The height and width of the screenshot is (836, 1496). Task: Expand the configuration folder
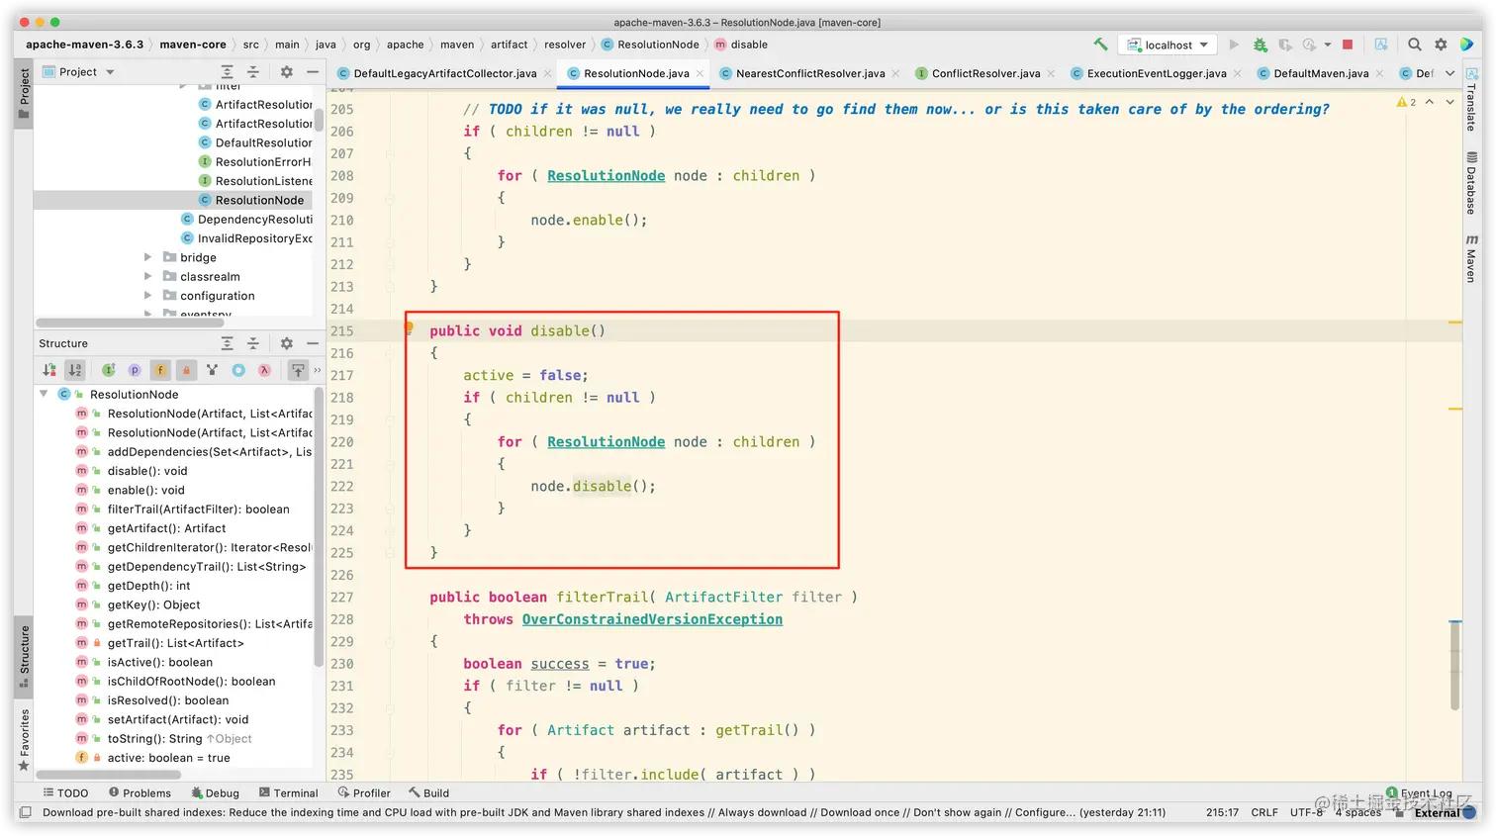coord(148,296)
